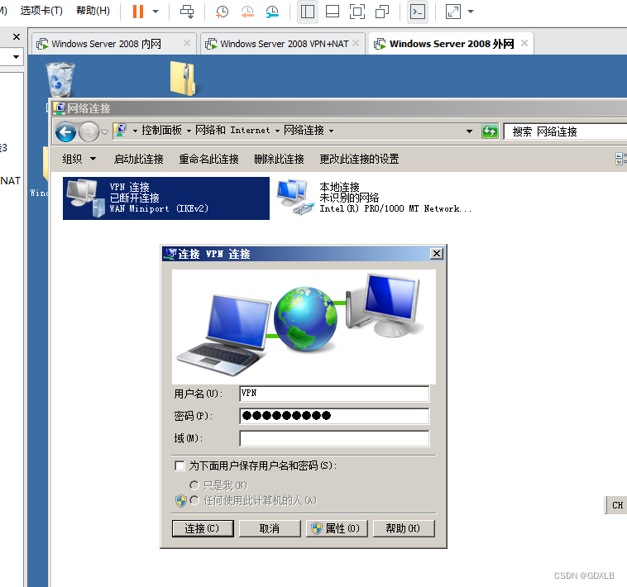Image resolution: width=627 pixels, height=587 pixels.
Task: Open the 帮助(H) menu
Action: 93,11
